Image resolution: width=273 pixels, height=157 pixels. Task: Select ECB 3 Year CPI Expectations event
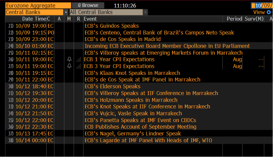click(119, 66)
